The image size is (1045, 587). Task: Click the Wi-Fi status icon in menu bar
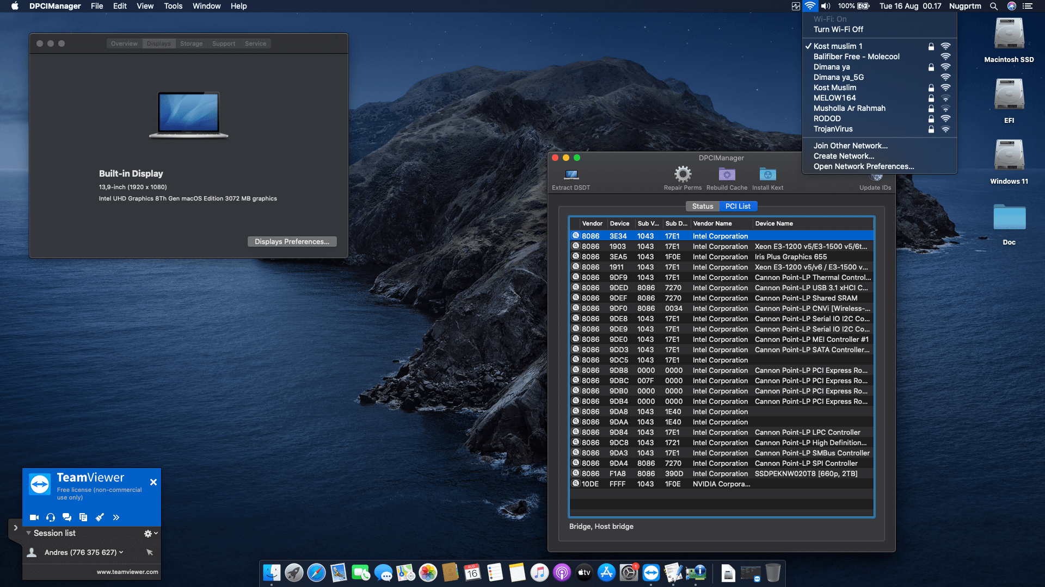click(810, 6)
